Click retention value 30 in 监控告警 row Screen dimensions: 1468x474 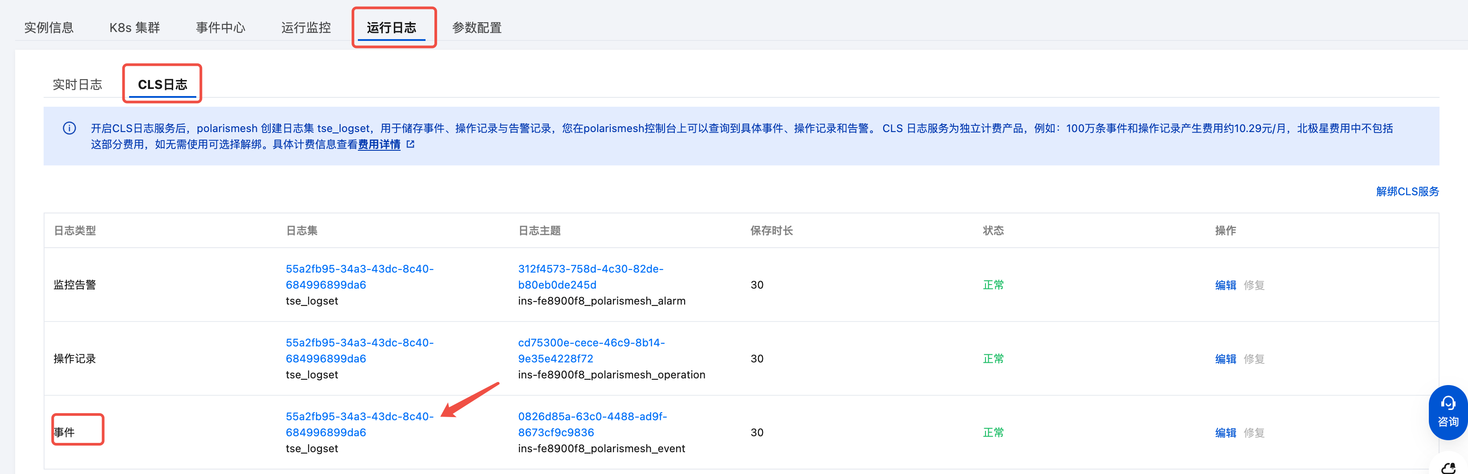(757, 285)
